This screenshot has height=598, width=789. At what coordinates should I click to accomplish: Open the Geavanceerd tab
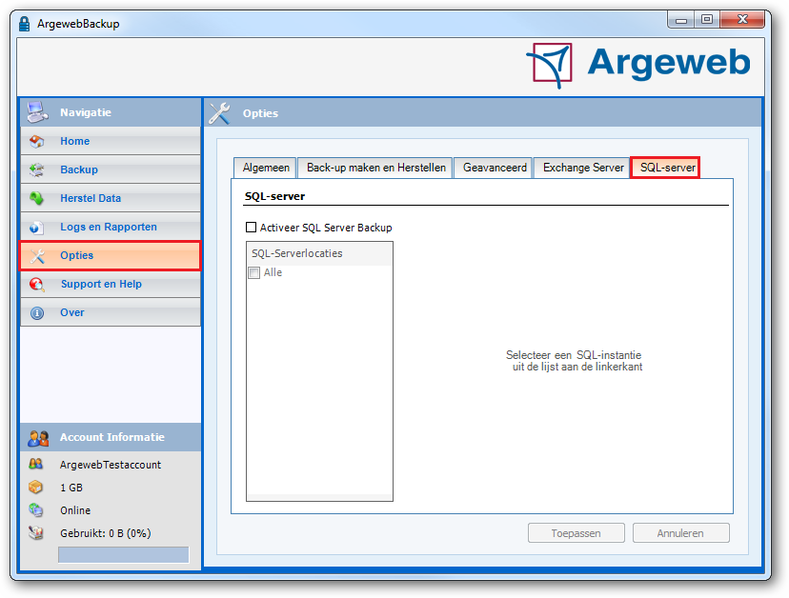[495, 168]
